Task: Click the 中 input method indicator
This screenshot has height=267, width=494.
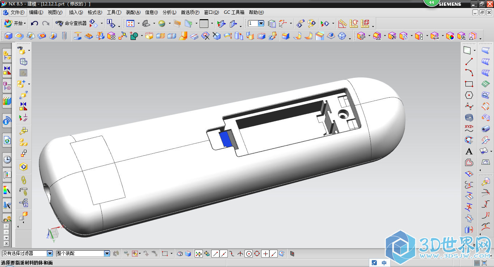Action: click(x=384, y=263)
